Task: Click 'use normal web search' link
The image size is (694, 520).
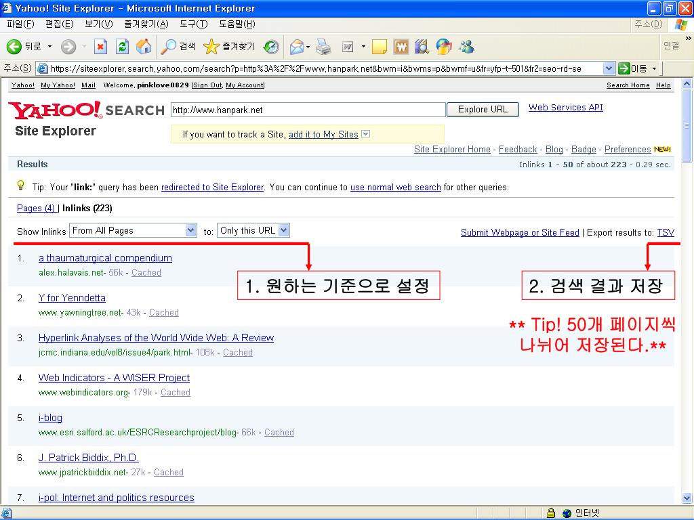Action: coord(396,188)
